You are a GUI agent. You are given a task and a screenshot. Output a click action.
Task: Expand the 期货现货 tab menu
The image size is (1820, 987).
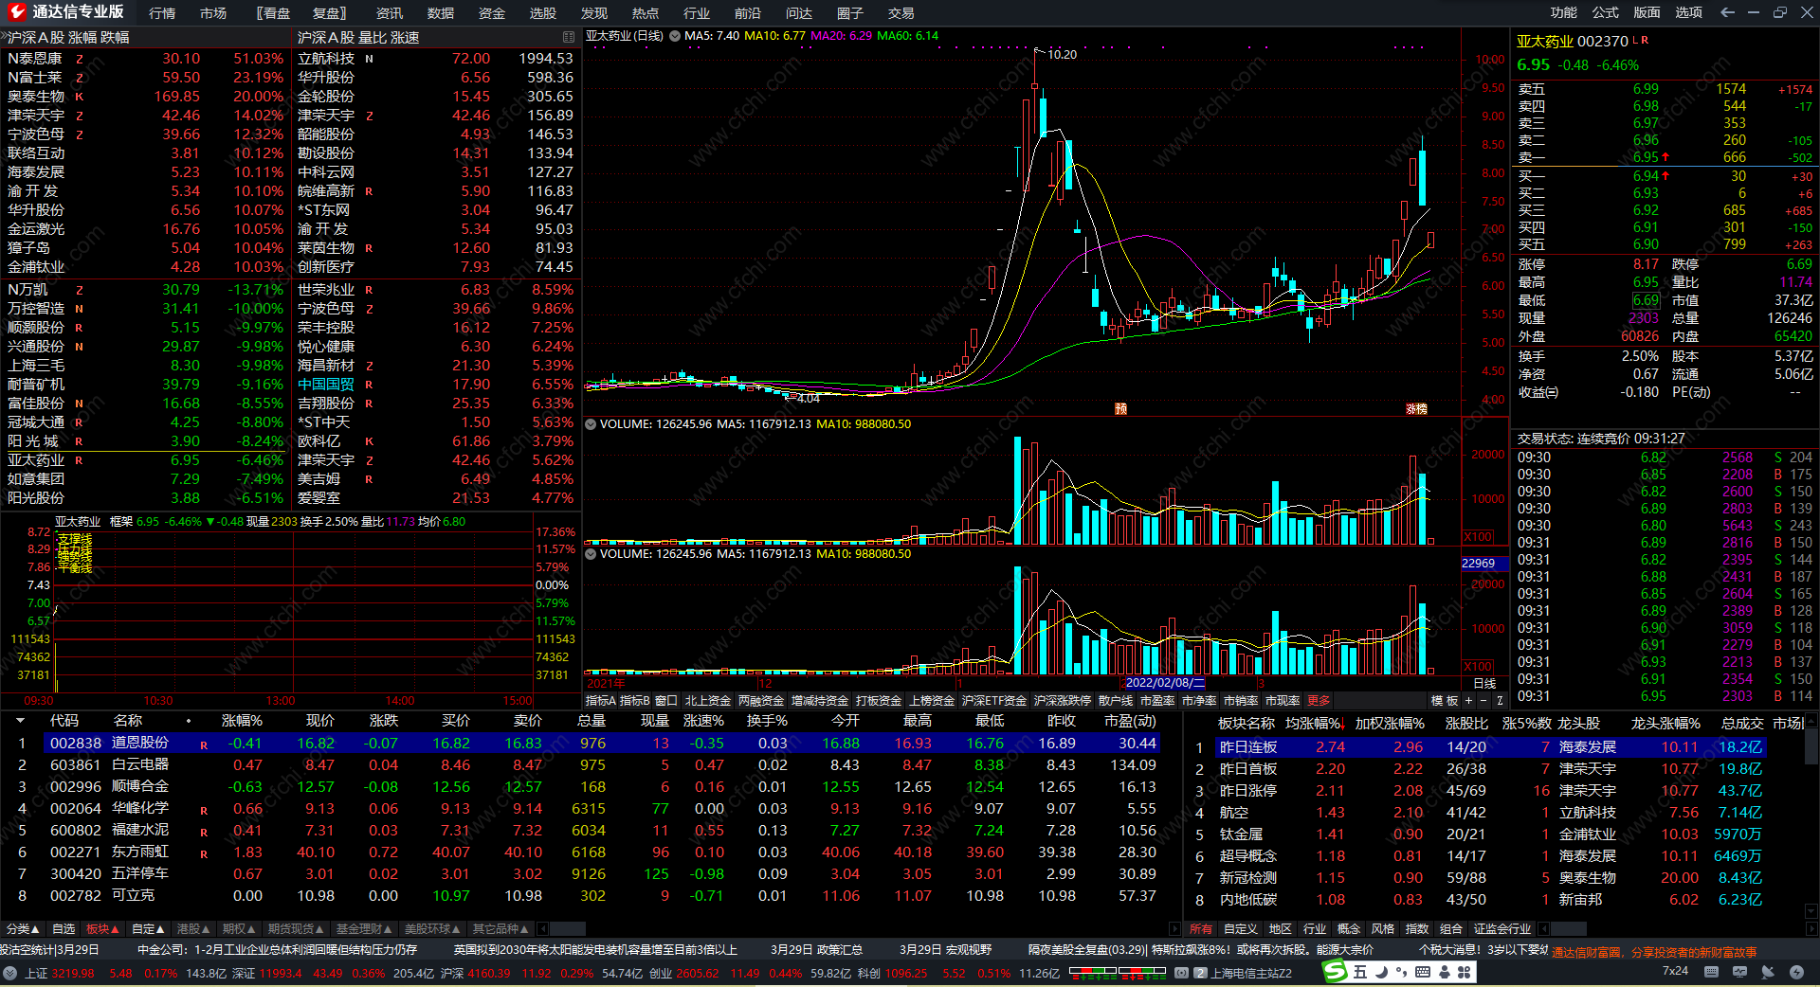(296, 929)
